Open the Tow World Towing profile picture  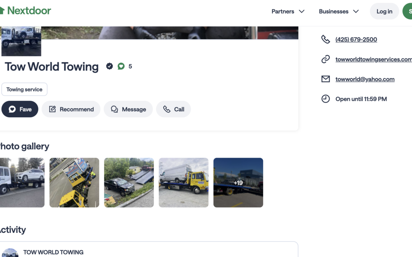(21, 41)
